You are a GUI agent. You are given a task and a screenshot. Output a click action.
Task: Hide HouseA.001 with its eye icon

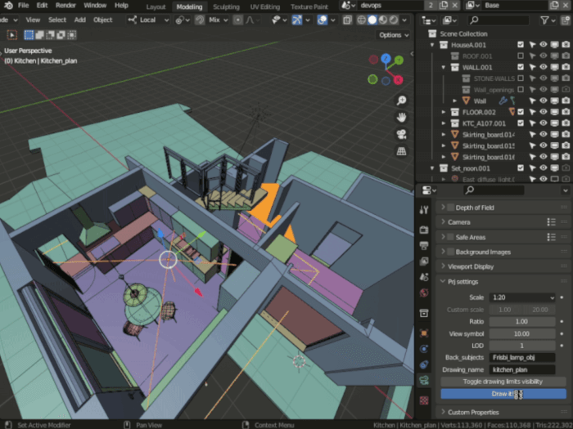pos(544,44)
